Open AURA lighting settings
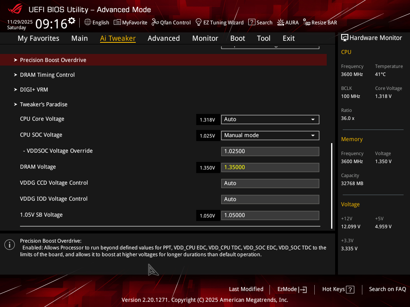Image resolution: width=410 pixels, height=307 pixels. pos(281,22)
